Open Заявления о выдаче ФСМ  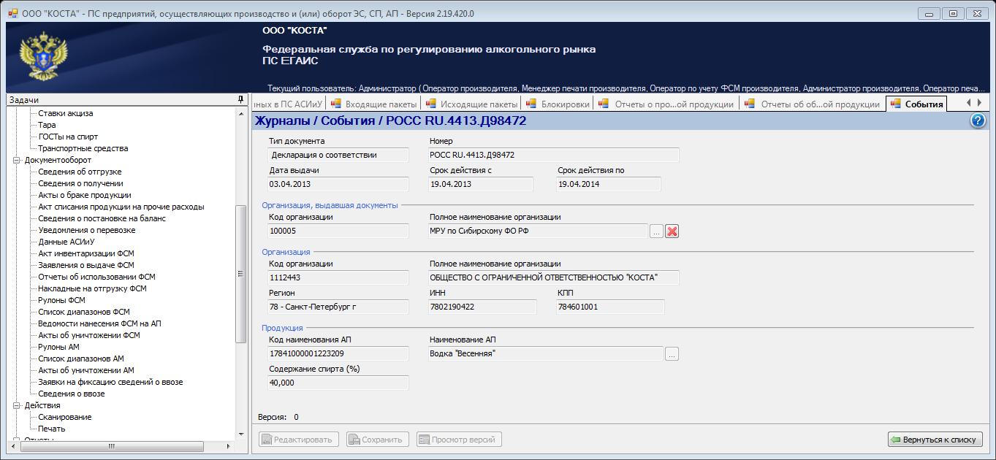click(86, 265)
